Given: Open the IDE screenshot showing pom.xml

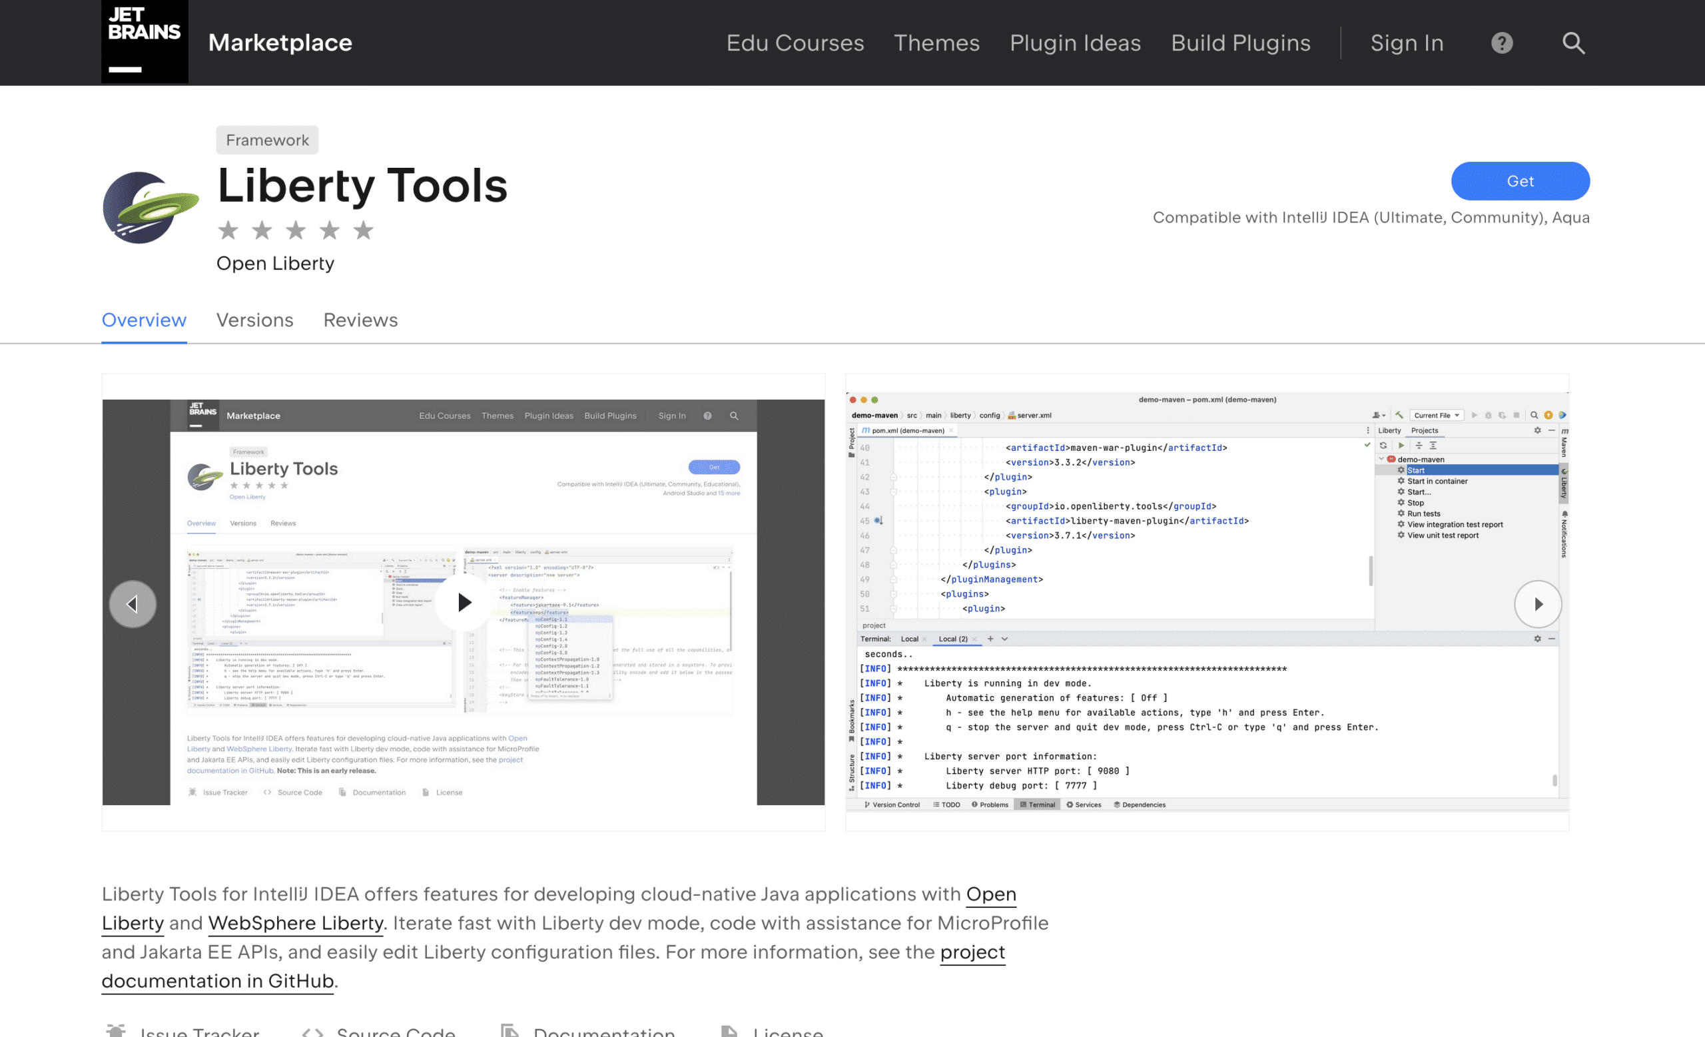Looking at the screenshot, I should pos(1207,602).
